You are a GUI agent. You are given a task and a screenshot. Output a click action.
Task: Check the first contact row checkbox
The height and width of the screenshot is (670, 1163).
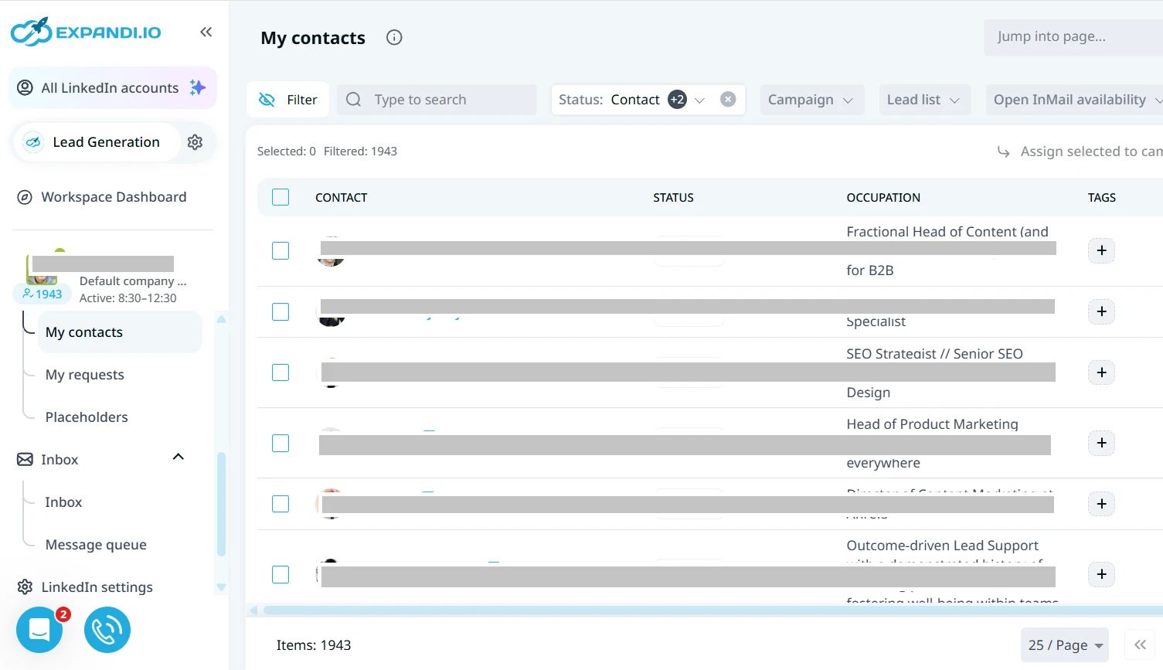point(281,250)
